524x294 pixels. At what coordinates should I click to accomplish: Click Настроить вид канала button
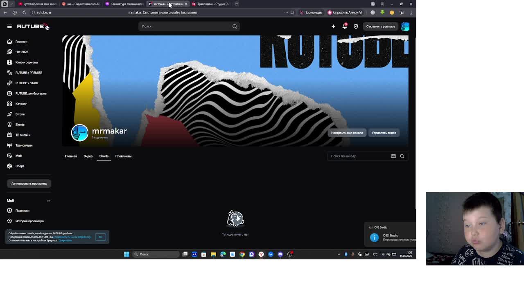pyautogui.click(x=347, y=133)
